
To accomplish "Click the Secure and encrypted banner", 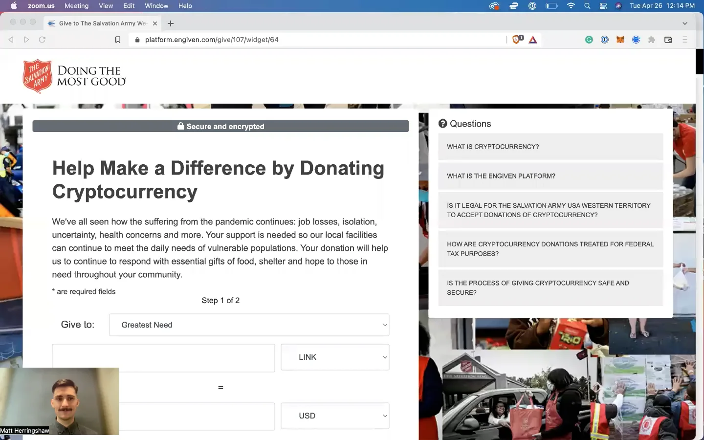I will click(x=220, y=126).
